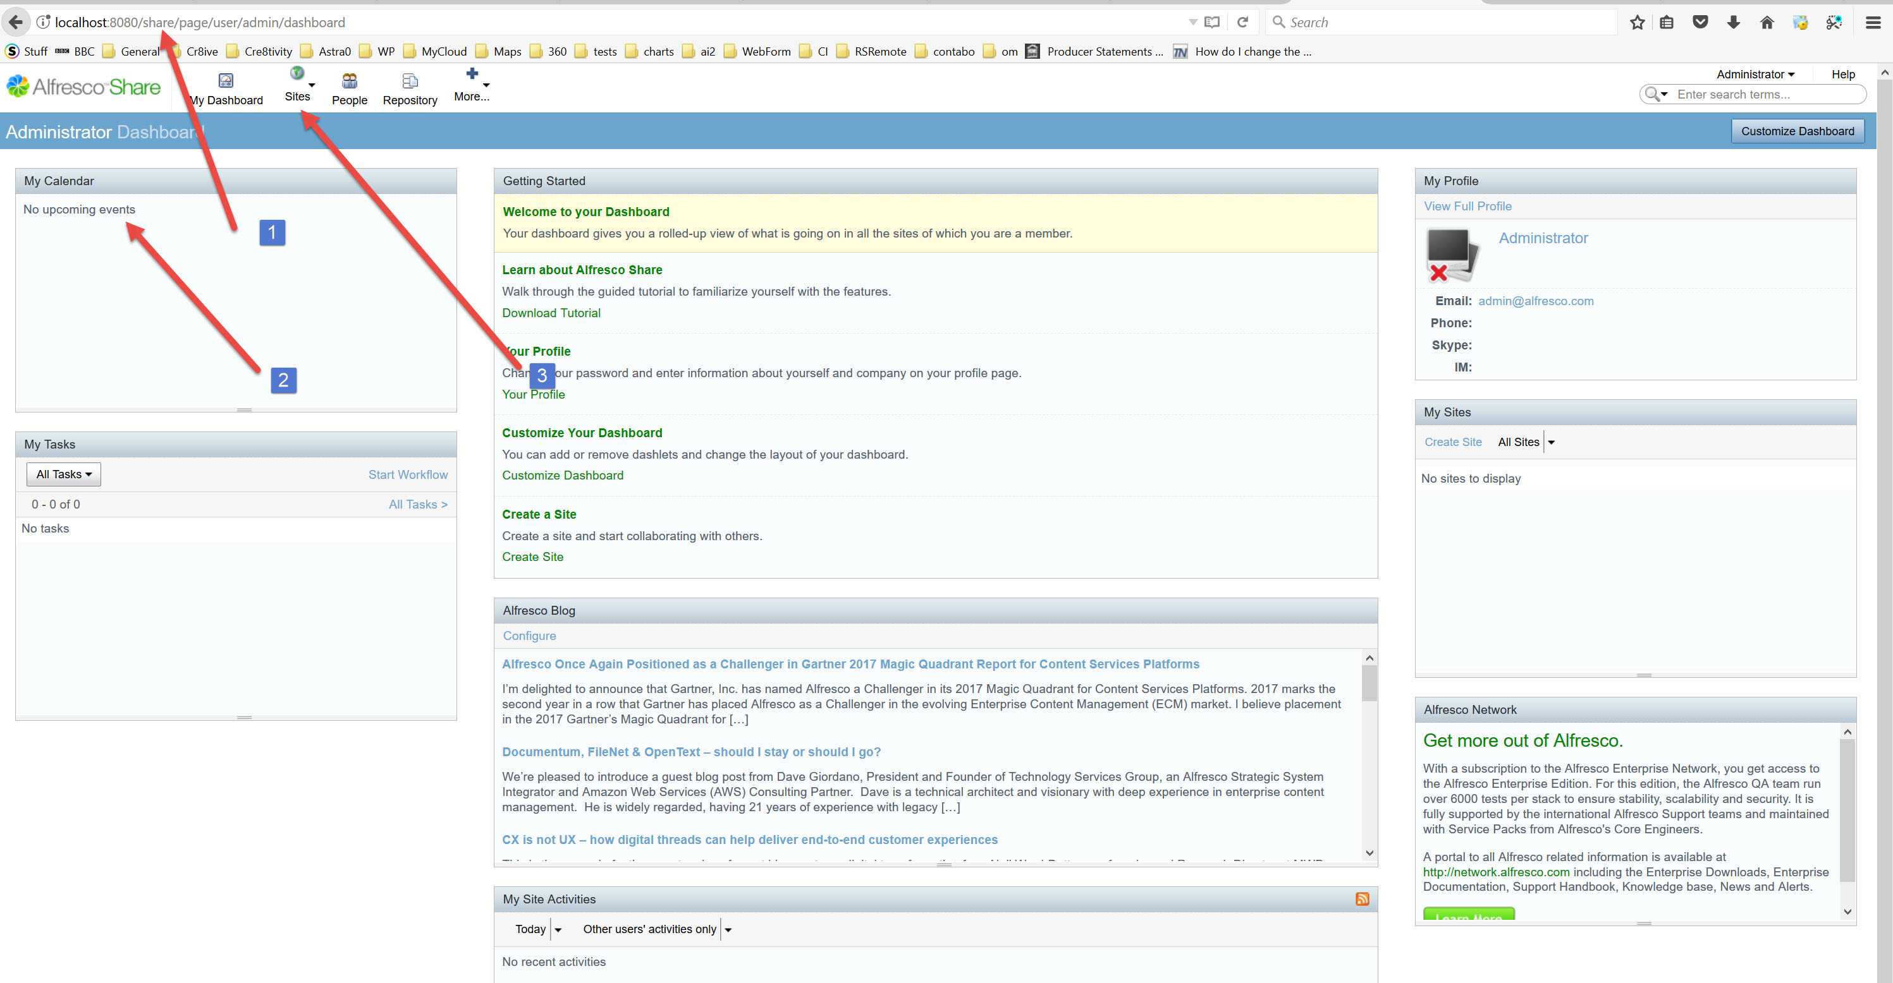The width and height of the screenshot is (1893, 983).
Task: Bookmark this page with the star icon
Action: click(x=1638, y=22)
